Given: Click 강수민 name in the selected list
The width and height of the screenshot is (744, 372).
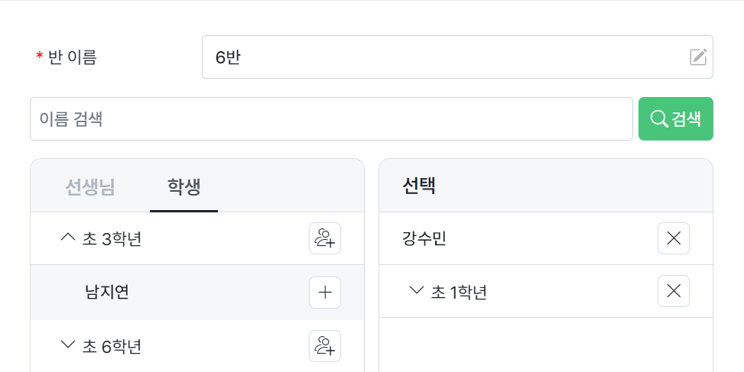Looking at the screenshot, I should 424,239.
